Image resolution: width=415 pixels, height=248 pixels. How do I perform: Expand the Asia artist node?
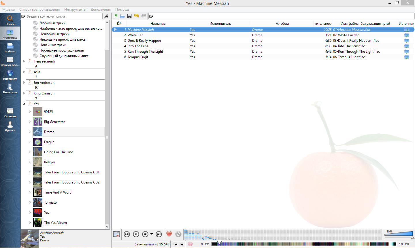[x=24, y=72]
